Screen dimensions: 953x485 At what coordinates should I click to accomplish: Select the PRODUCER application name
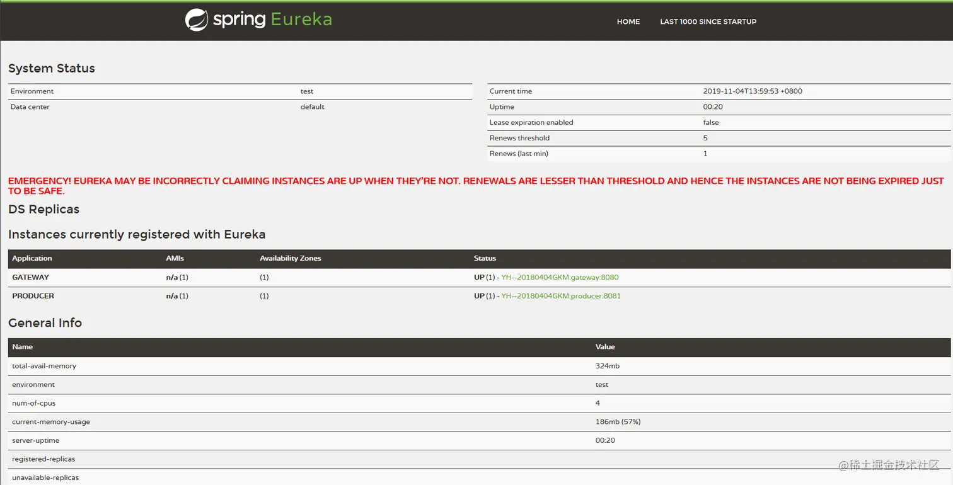(x=33, y=296)
